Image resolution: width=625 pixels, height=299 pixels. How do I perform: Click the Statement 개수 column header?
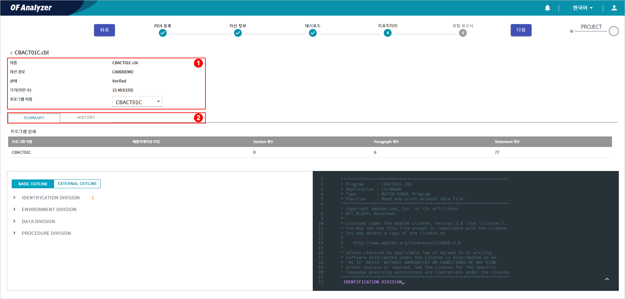(507, 142)
